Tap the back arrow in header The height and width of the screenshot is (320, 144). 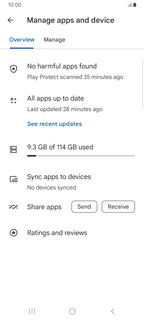(x=10, y=20)
